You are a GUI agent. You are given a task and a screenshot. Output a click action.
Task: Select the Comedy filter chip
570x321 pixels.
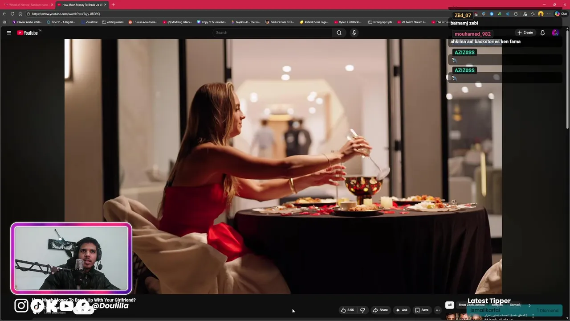coord(515,305)
